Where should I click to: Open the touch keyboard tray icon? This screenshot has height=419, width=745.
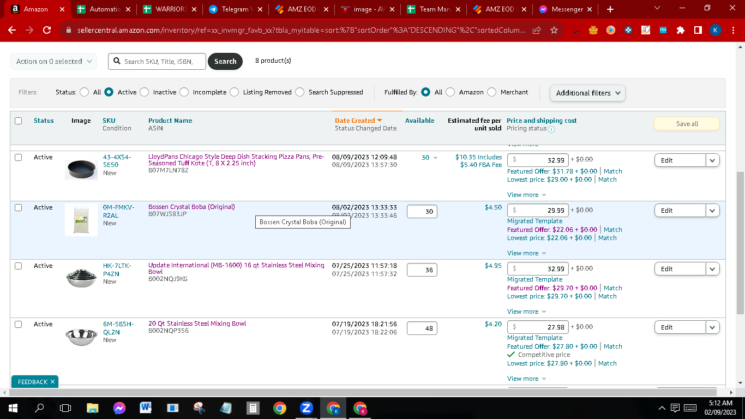tap(690, 408)
